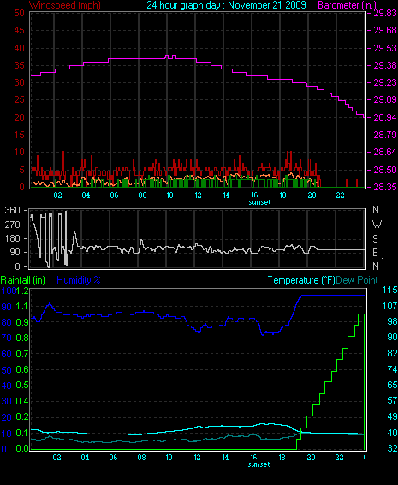Select the 29.53 barometer axis value
Screen dimensions: 398x485
pyautogui.click(x=385, y=48)
